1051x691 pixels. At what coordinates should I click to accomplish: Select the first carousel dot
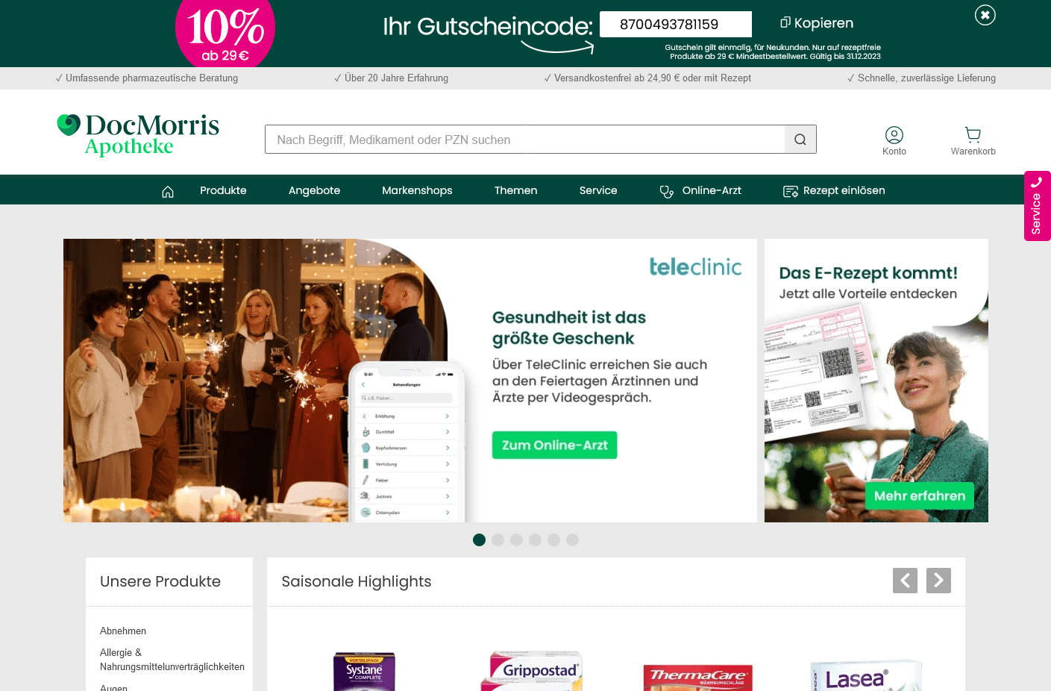point(479,540)
